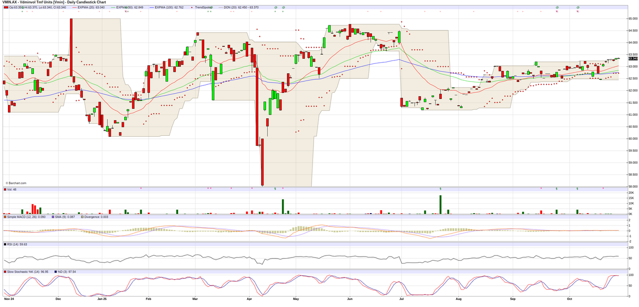Click the Oct date axis label
The width and height of the screenshot is (639, 307).
(570, 299)
